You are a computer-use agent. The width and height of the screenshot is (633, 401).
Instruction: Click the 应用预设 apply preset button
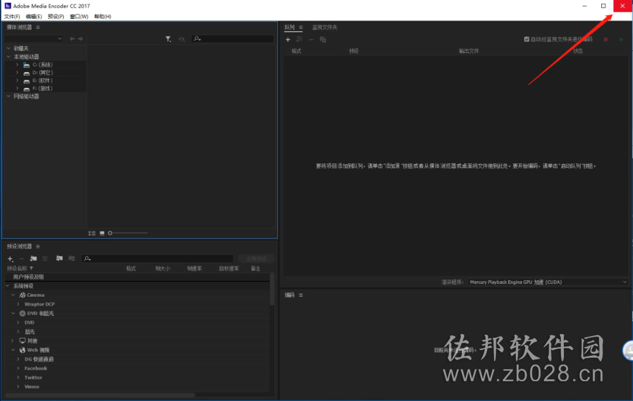(256, 259)
